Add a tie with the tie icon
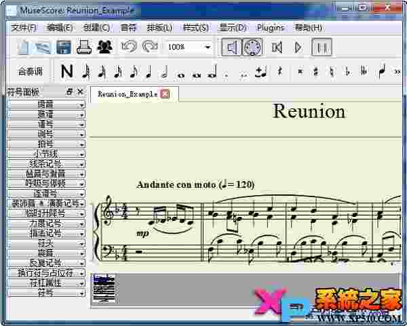 (260, 71)
